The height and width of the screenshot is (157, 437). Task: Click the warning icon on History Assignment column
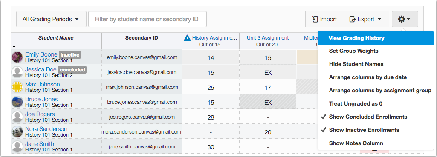click(x=187, y=38)
